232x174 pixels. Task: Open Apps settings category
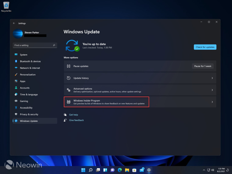coord(35,81)
